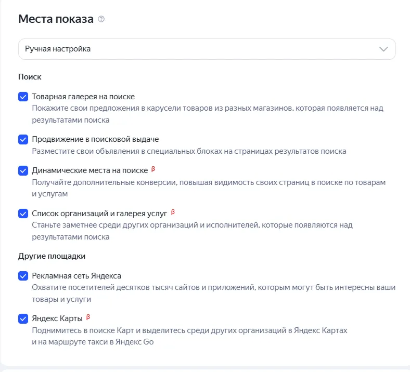The width and height of the screenshot is (410, 372).
Task: Turn off the Рекламная сеть Яндекса checkbox
Action: point(23,275)
